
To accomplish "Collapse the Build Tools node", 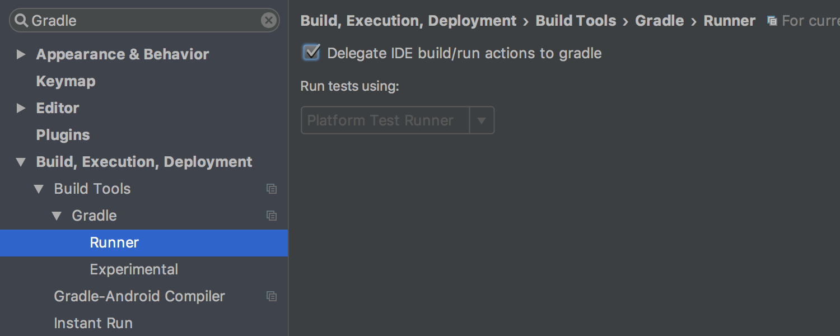I will click(39, 189).
